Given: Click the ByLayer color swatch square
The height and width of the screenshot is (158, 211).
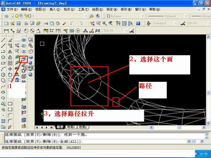Looking at the screenshot, I should tap(108, 16).
